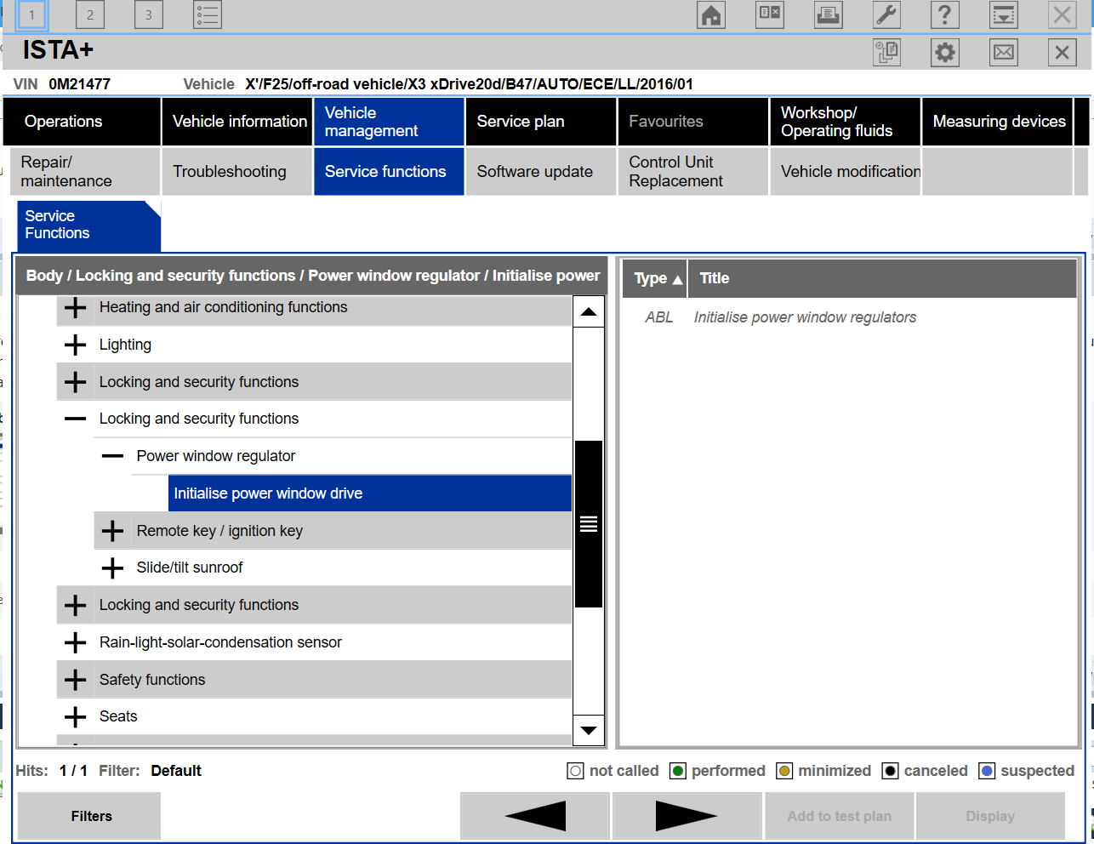The image size is (1094, 844).
Task: Click the back left arrow button
Action: click(535, 816)
